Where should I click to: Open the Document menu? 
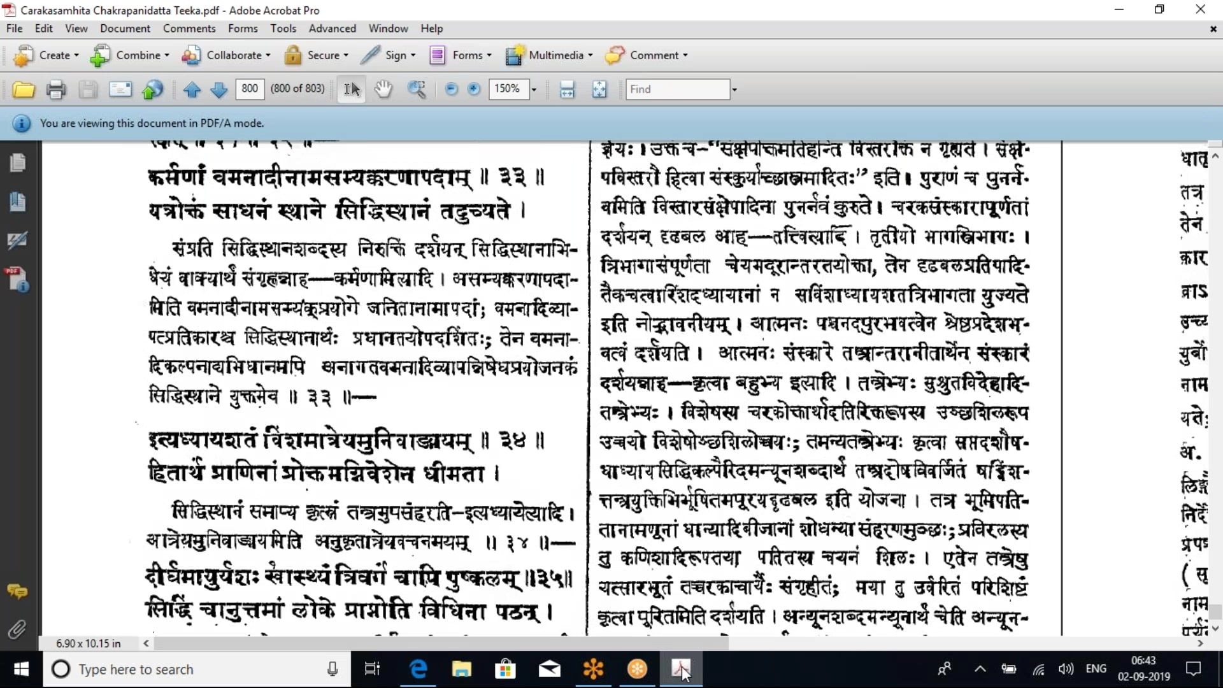[125, 29]
